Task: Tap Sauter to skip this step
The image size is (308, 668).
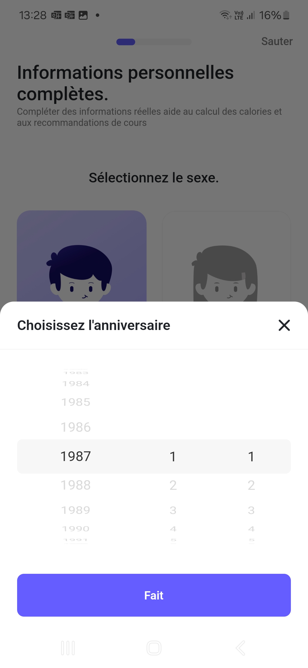Action: (x=277, y=41)
